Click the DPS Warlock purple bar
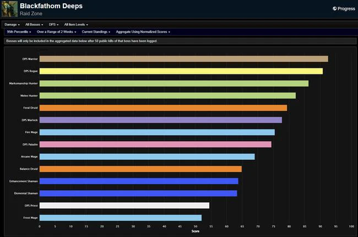The height and width of the screenshot is (237, 358). pyautogui.click(x=161, y=120)
